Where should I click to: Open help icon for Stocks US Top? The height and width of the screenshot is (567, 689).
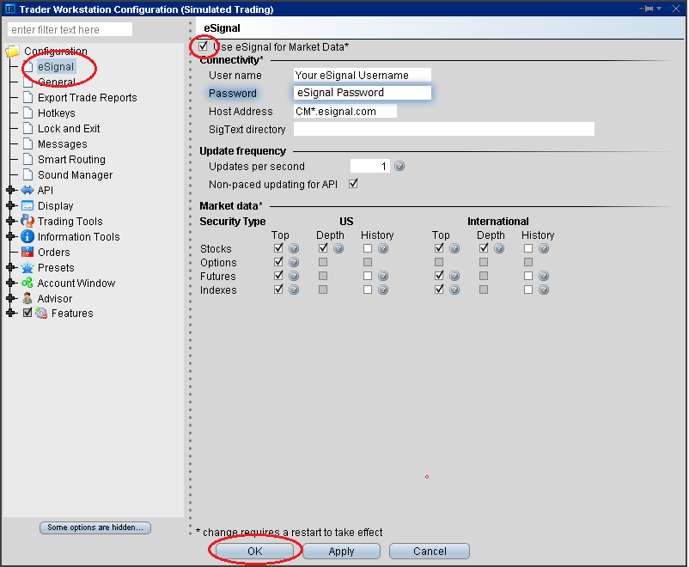click(294, 248)
